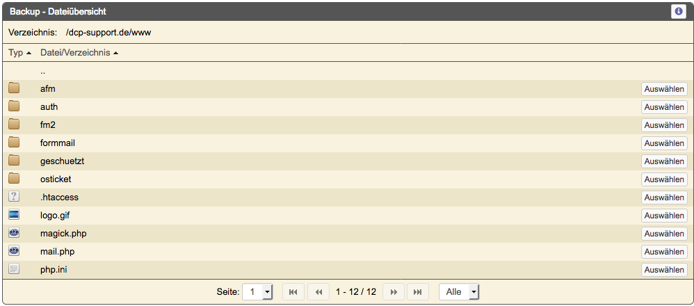
Task: Click the php.ini text file icon
Action: click(14, 269)
